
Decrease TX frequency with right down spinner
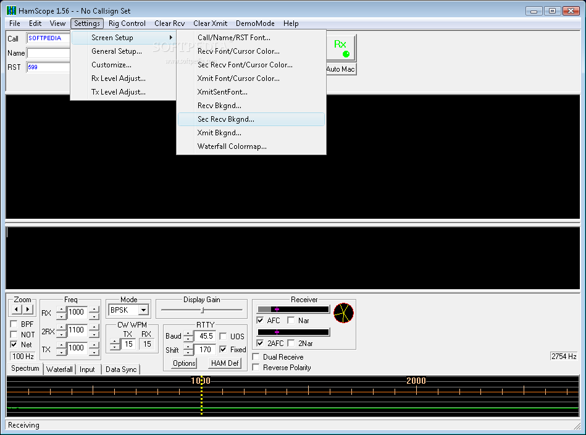pyautogui.click(x=94, y=352)
